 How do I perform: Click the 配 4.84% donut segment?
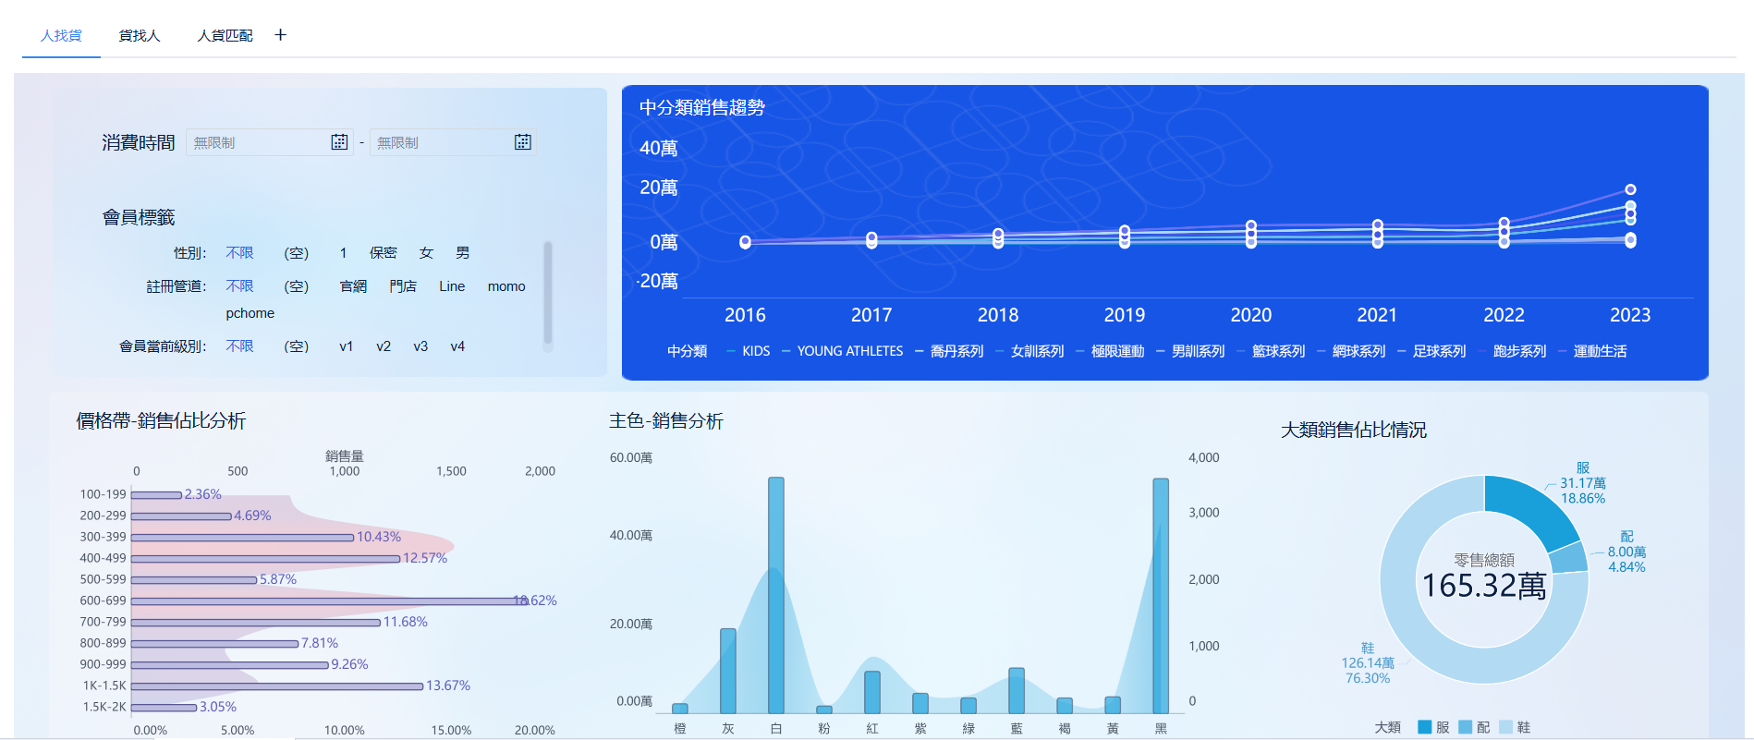(1568, 557)
